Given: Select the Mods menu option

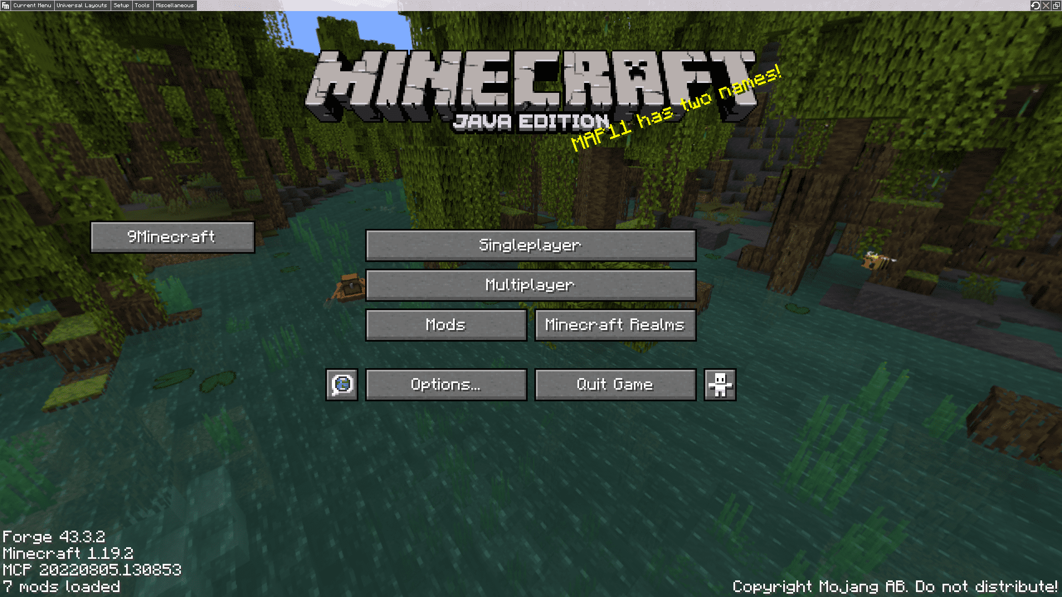Looking at the screenshot, I should [x=446, y=324].
